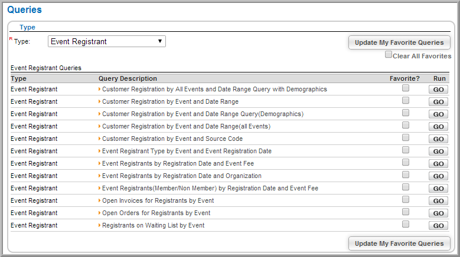The width and height of the screenshot is (460, 257).
Task: Open Event Registrants(Member/Non Member) query link
Action: [210, 188]
